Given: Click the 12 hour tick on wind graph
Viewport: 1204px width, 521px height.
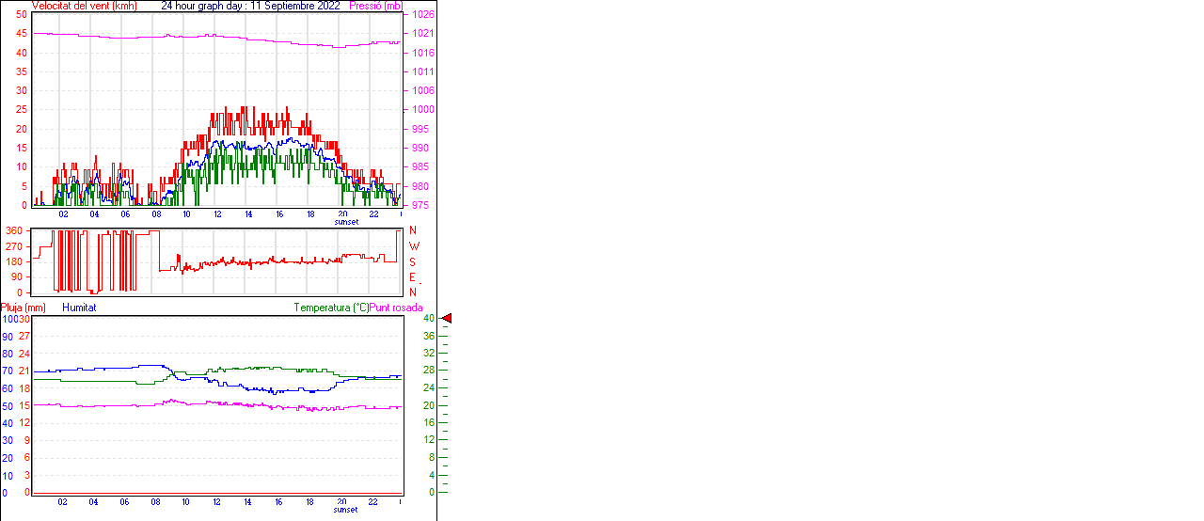Looking at the screenshot, I should (217, 213).
